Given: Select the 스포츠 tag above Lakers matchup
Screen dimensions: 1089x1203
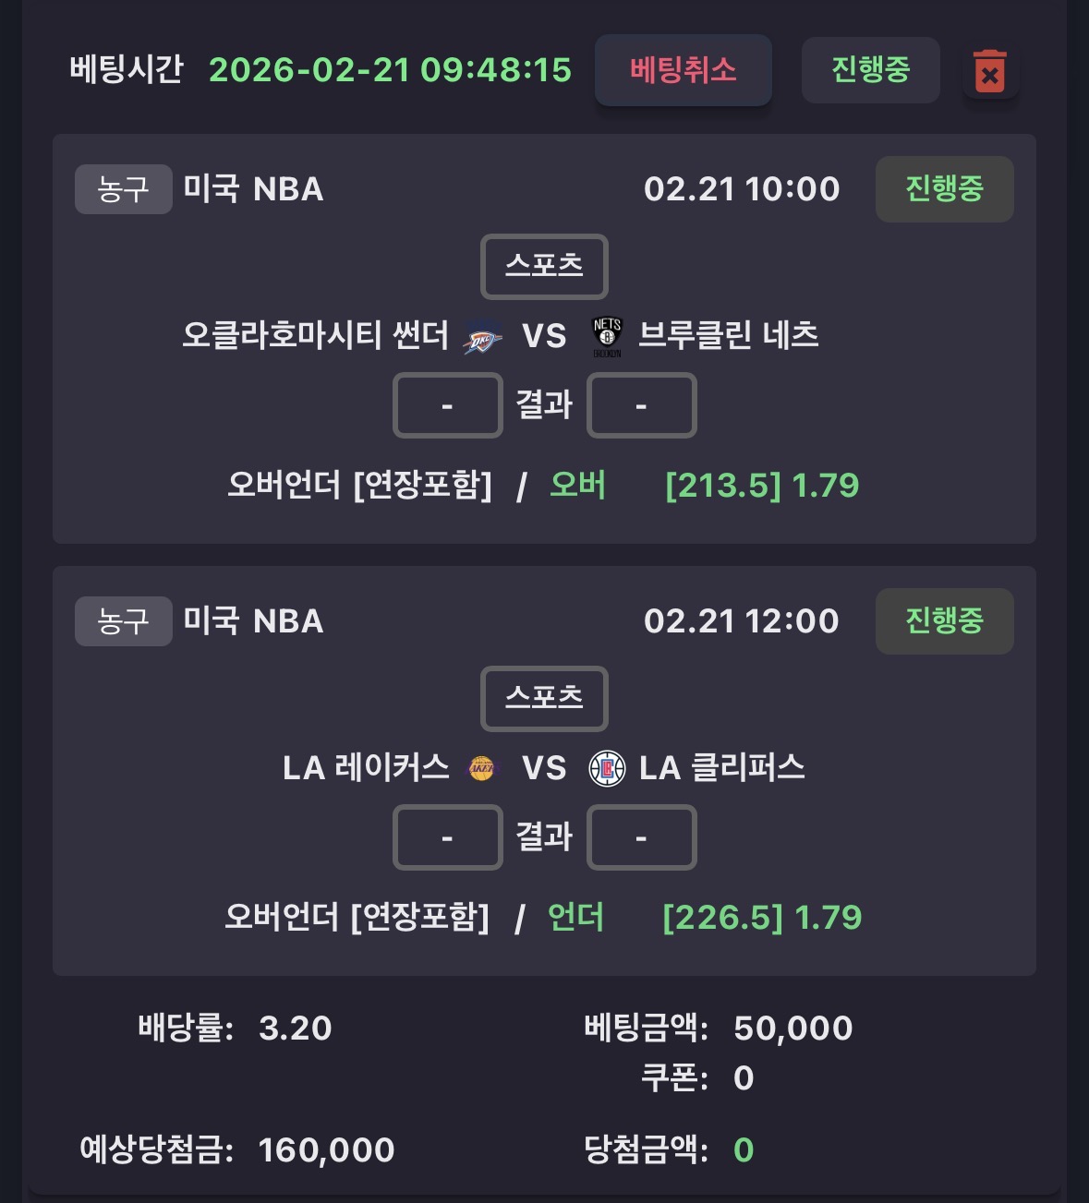Looking at the screenshot, I should pos(544,698).
